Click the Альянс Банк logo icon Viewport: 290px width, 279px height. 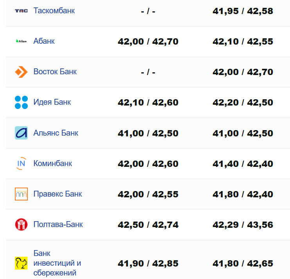pyautogui.click(x=21, y=133)
